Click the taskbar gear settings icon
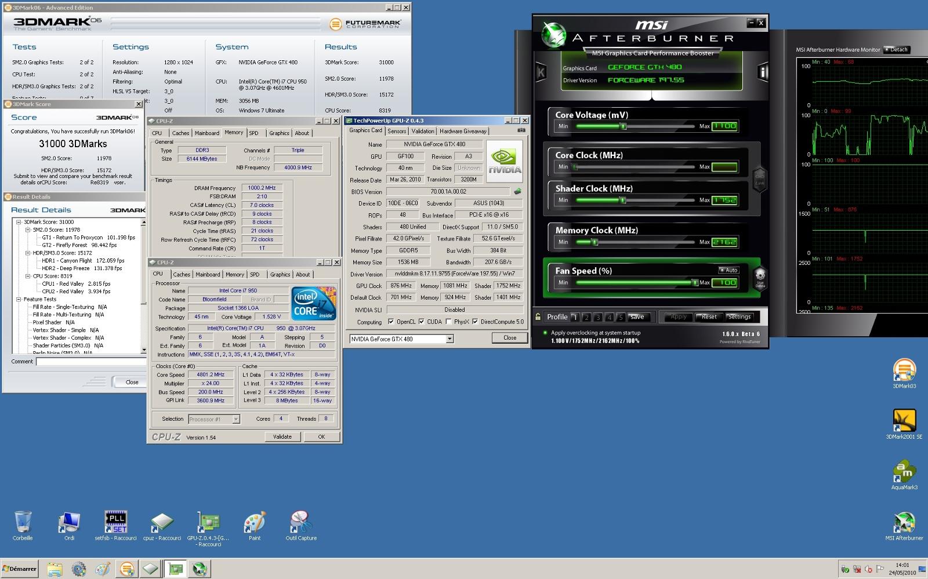928x579 pixels. coord(79,569)
